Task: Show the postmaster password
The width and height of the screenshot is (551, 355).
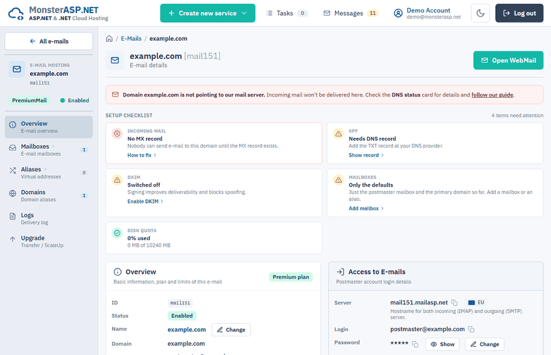Action: [443, 344]
